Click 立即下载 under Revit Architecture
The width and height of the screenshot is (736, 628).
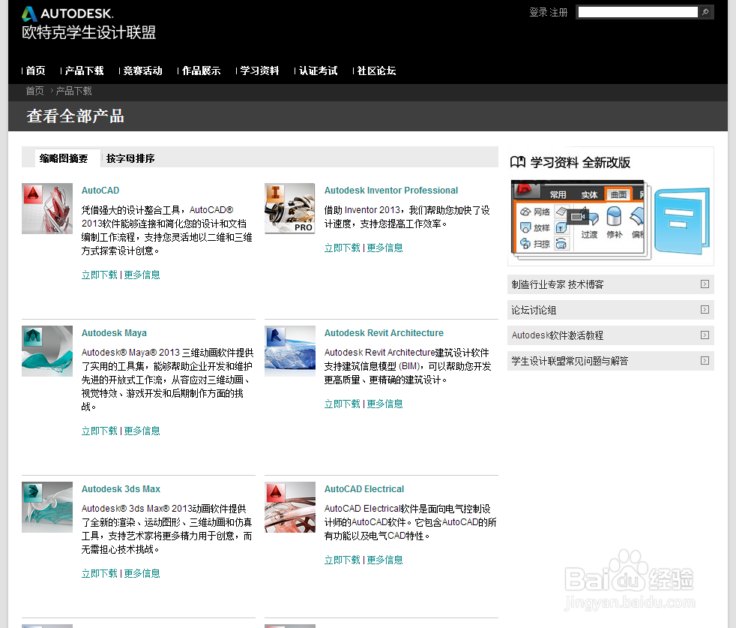pyautogui.click(x=343, y=404)
